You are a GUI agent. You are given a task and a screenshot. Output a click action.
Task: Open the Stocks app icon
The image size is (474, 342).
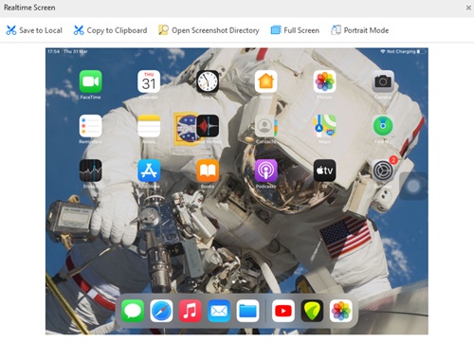coord(90,171)
